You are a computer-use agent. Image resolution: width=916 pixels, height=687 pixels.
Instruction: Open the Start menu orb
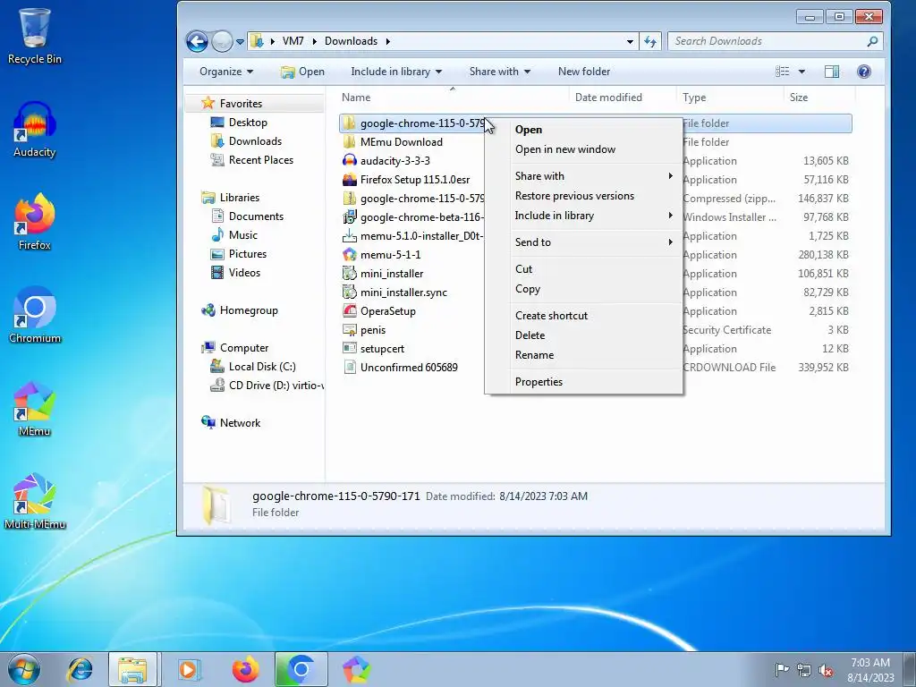24,669
